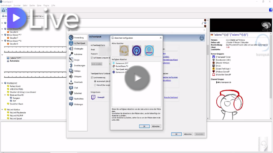Open the Verbindungen menu
This screenshot has height=153, width=273.
[x=6, y=6]
